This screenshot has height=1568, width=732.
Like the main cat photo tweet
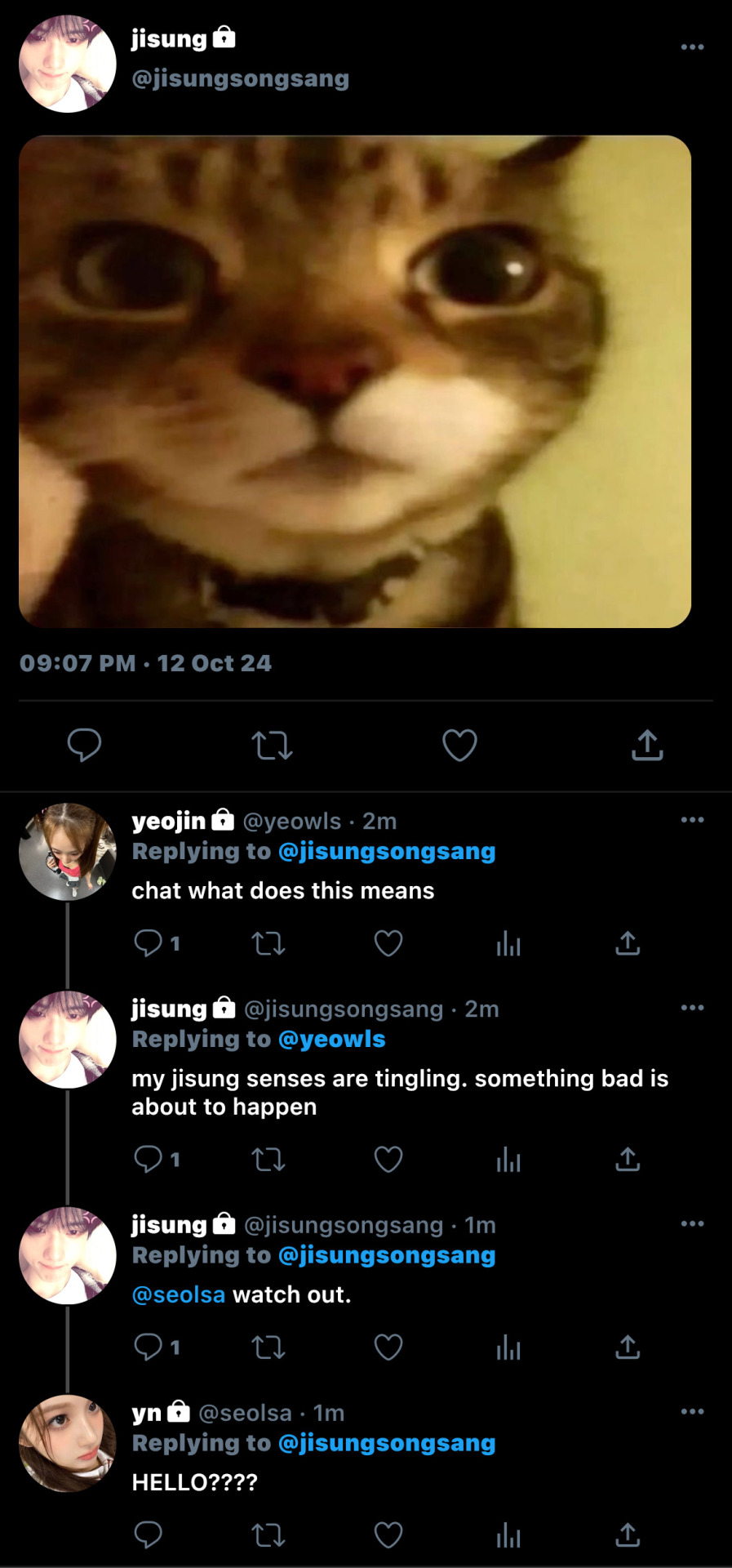pyautogui.click(x=459, y=745)
